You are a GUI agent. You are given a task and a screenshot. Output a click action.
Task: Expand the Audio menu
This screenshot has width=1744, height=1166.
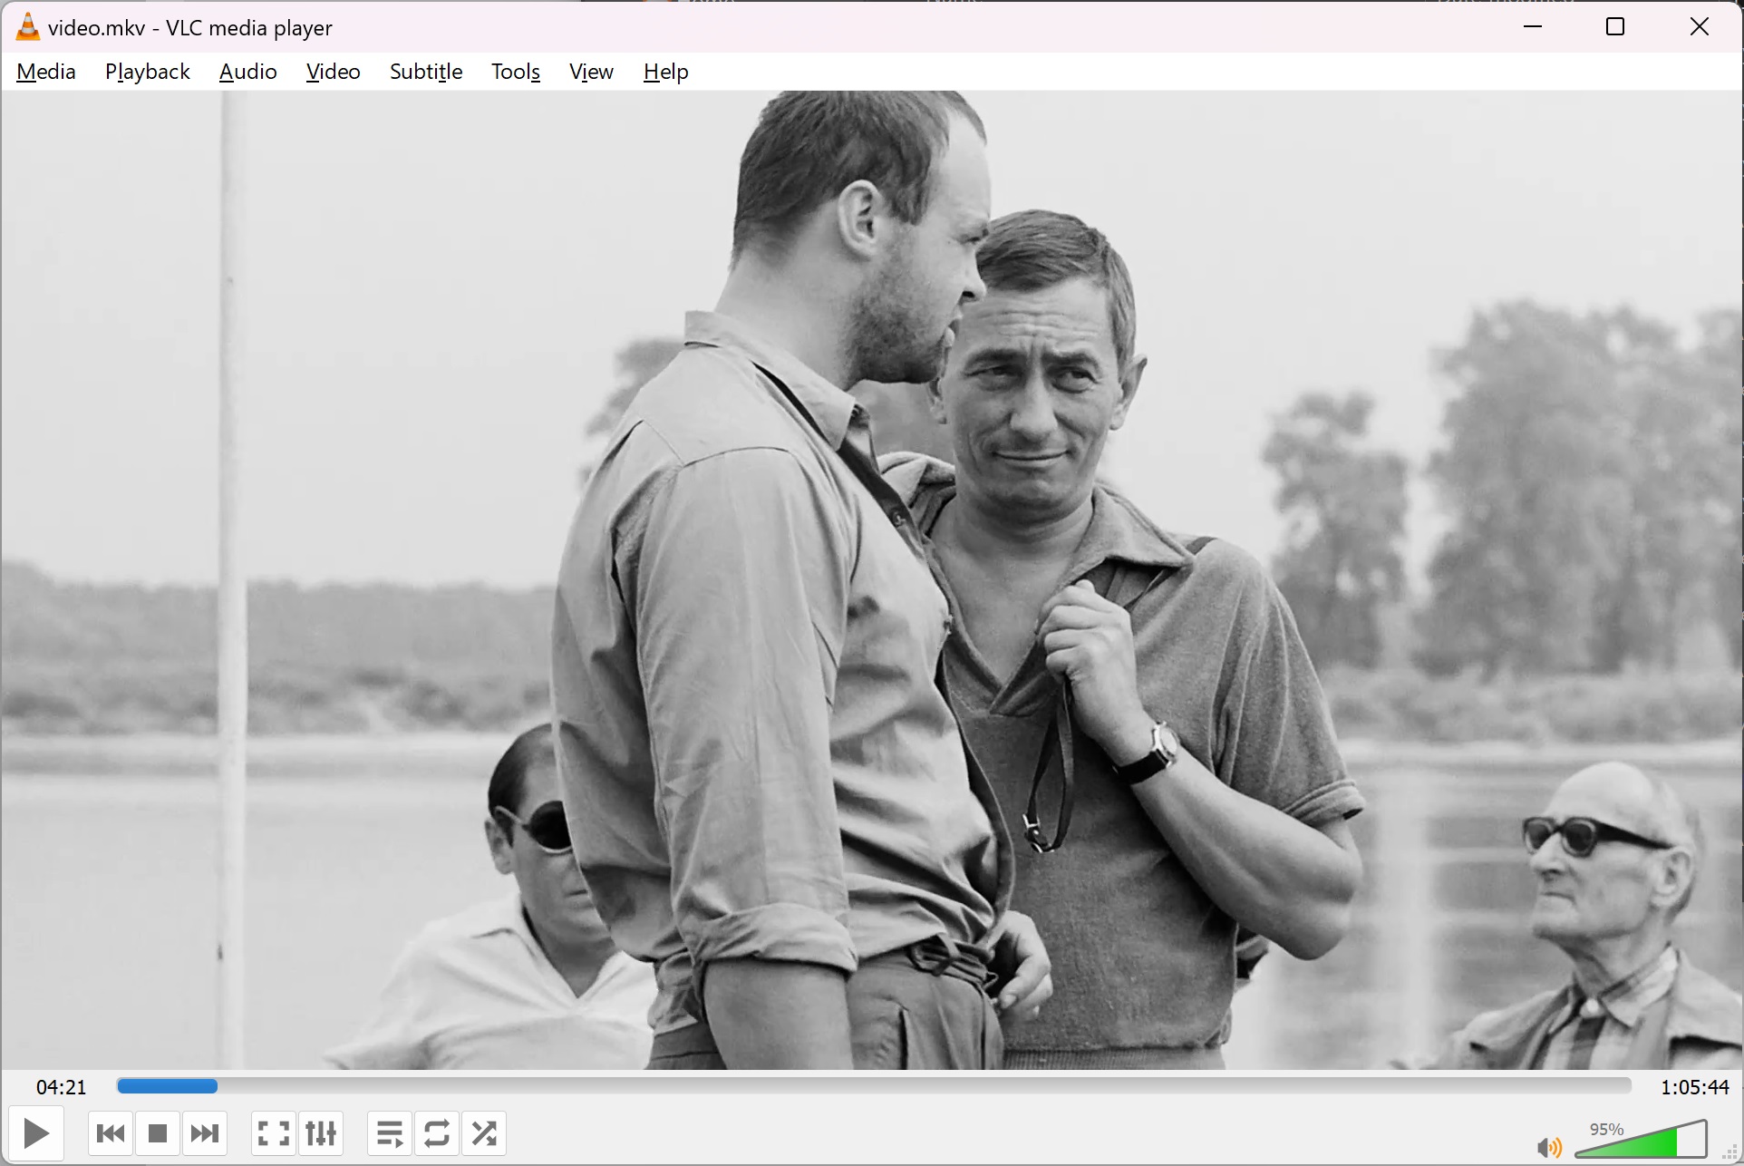[247, 72]
